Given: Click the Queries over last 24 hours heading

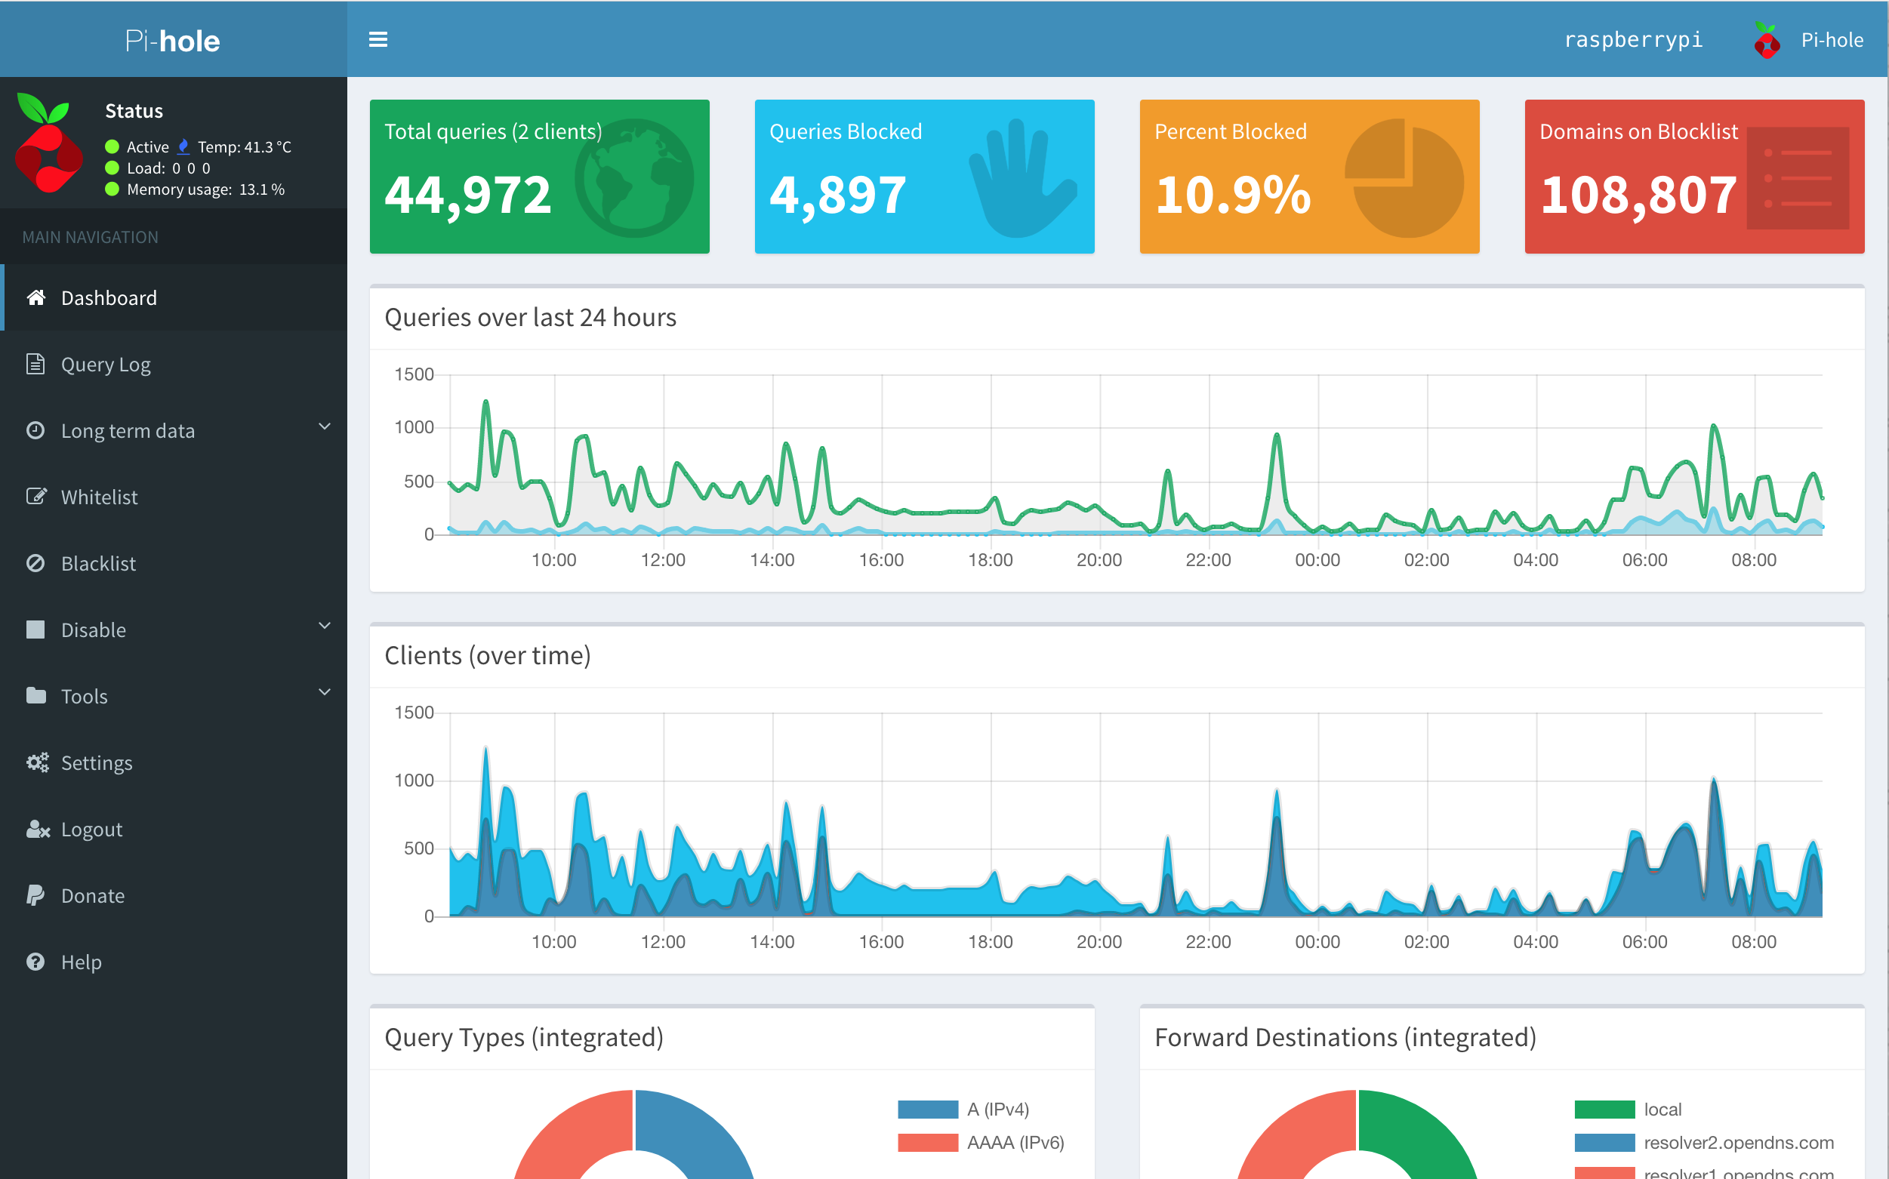Looking at the screenshot, I should [530, 317].
